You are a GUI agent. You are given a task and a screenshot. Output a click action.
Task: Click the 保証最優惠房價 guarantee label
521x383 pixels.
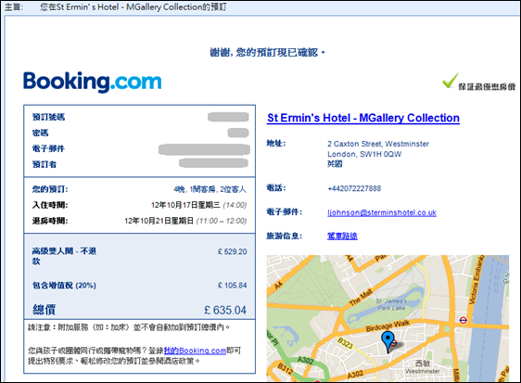click(x=487, y=87)
